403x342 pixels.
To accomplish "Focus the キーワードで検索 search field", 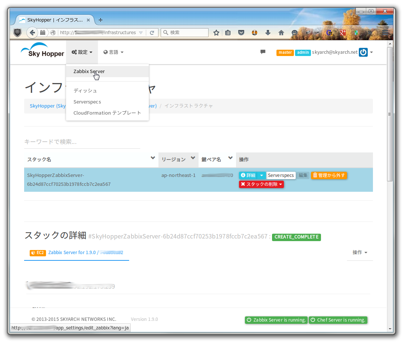I will (x=82, y=142).
